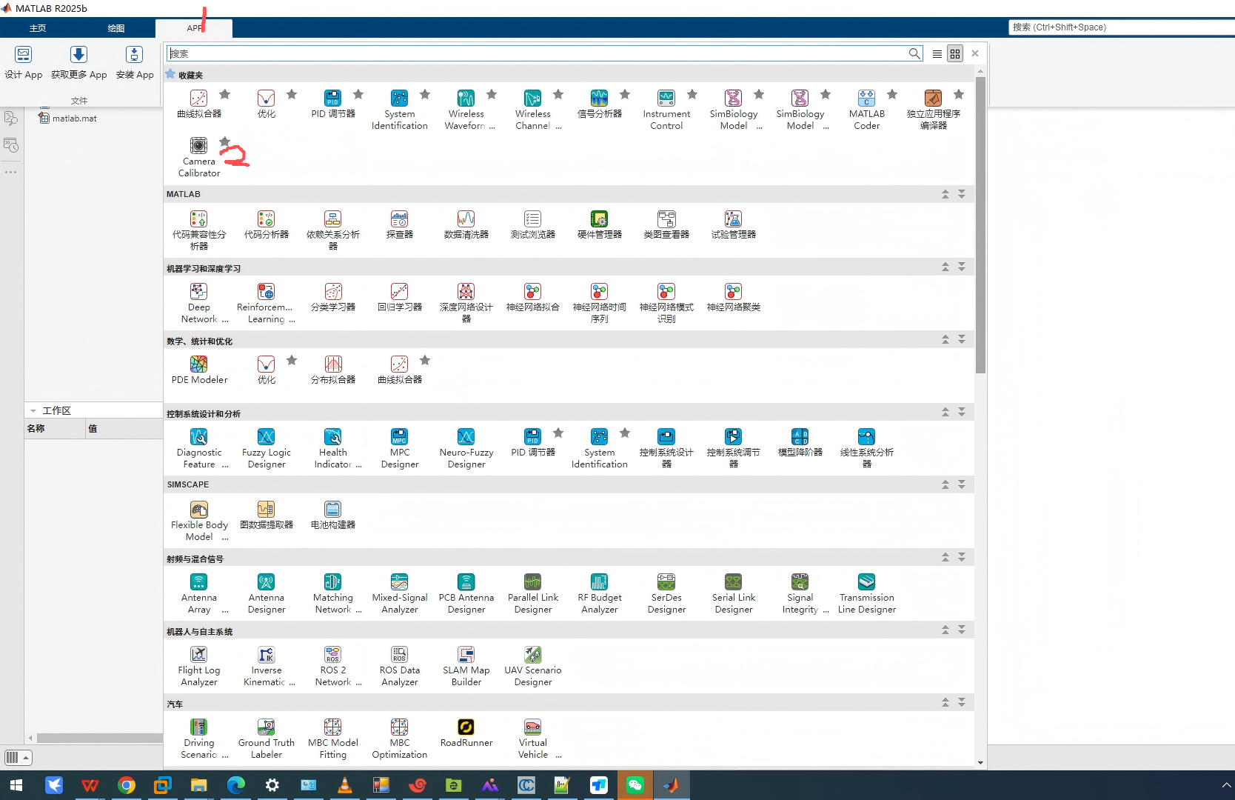Open the SLAM Map Builder app

coord(466,665)
